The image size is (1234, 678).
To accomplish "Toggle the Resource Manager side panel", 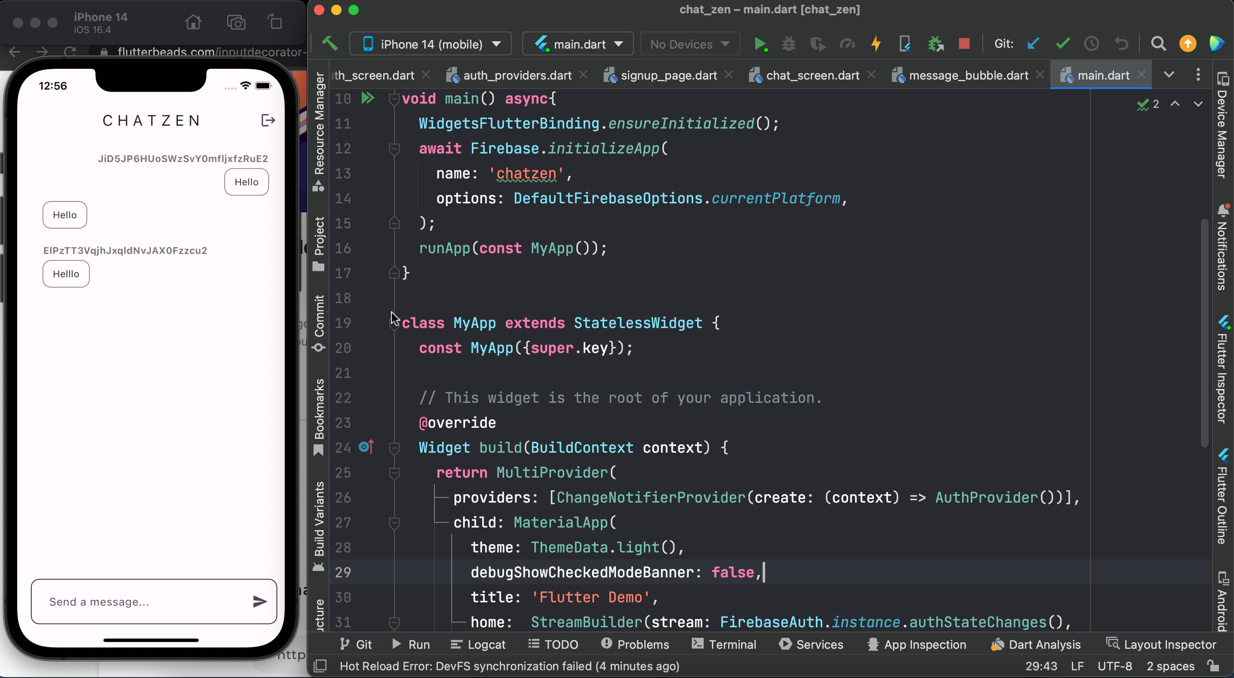I will [319, 132].
